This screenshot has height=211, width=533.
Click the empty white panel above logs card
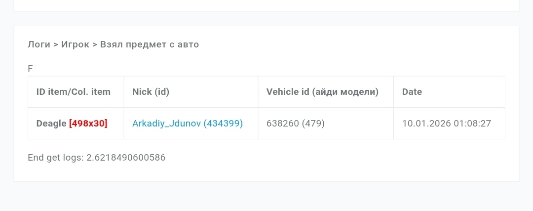(x=266, y=5)
